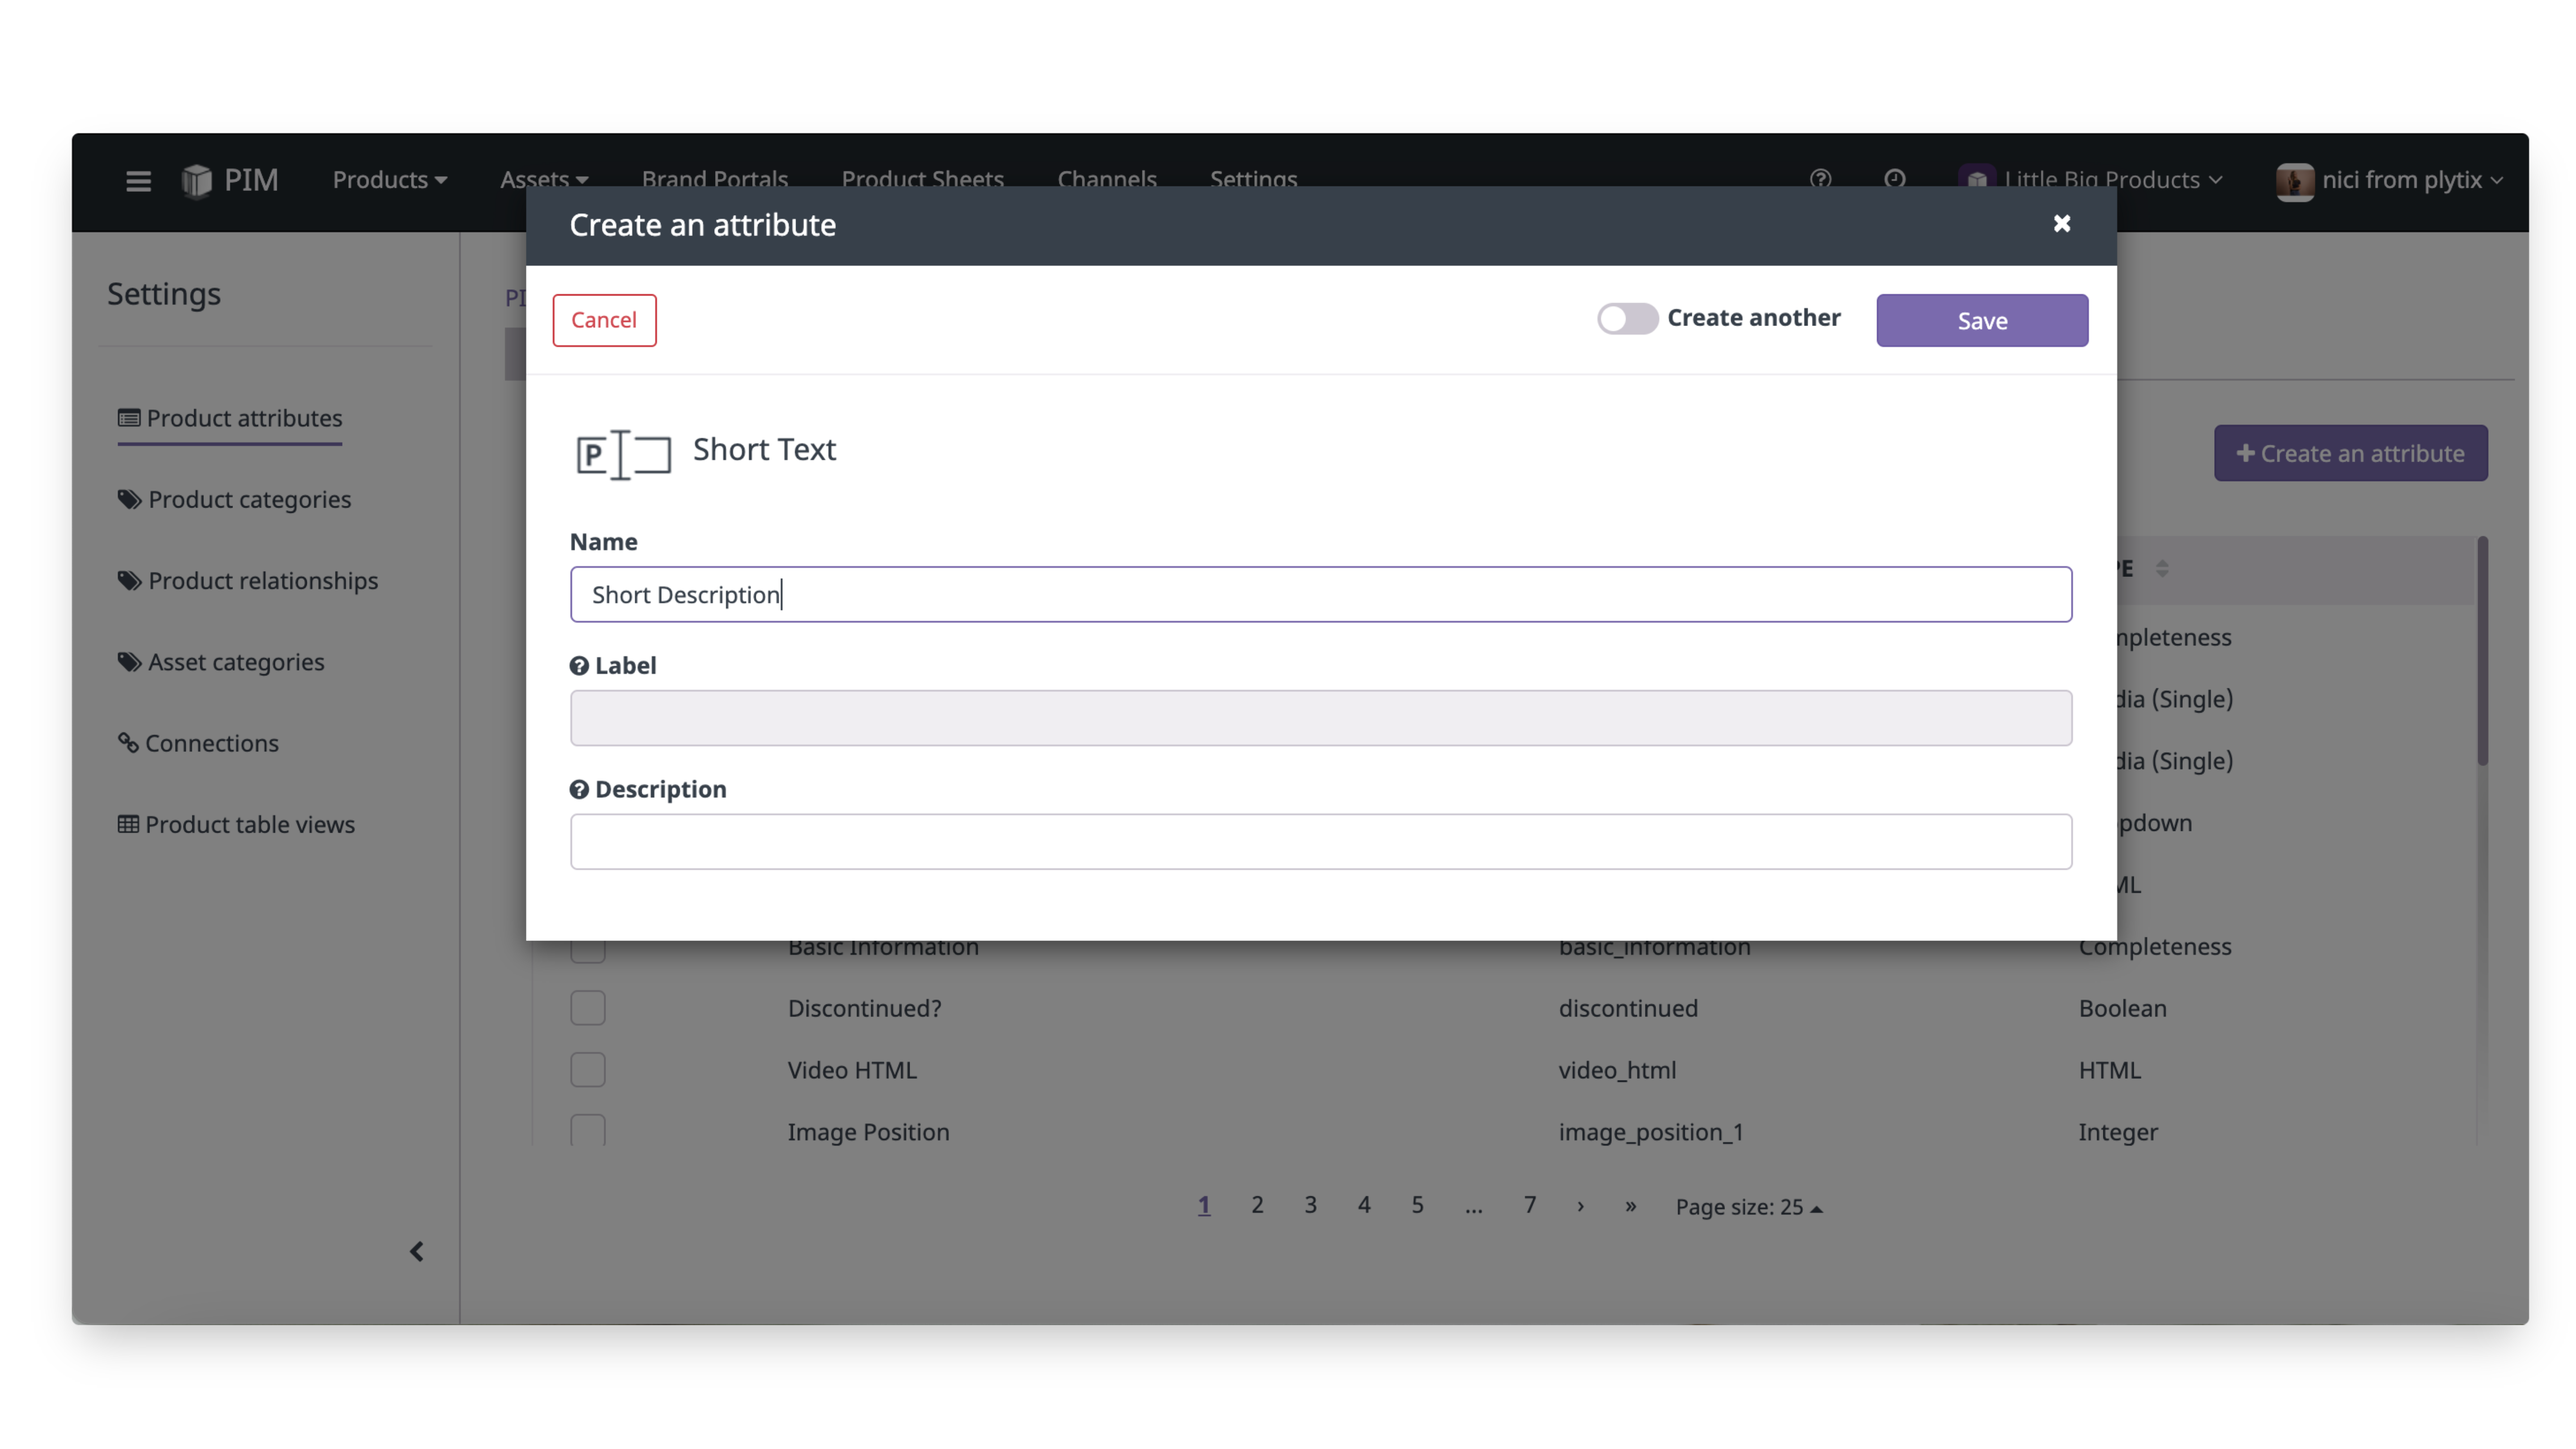Viewport: 2576px width, 1449px height.
Task: Select Asset categories in sidebar
Action: [x=221, y=663]
